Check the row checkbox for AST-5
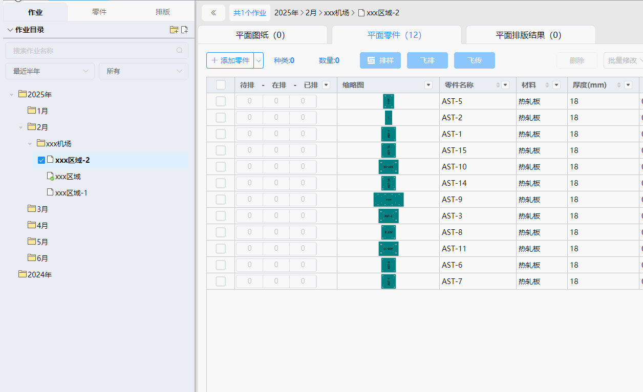643x392 pixels. [221, 101]
